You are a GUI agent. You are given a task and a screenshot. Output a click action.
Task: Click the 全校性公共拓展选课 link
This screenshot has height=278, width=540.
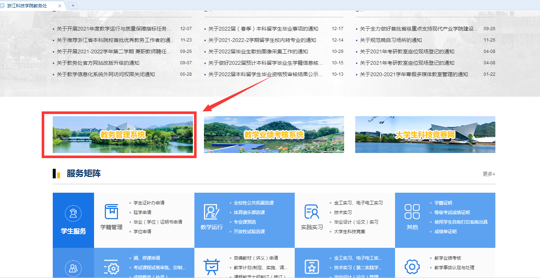coord(253,203)
